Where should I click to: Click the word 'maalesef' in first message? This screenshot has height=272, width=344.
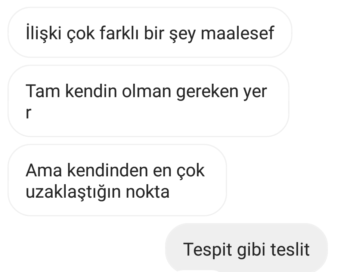coord(238,33)
